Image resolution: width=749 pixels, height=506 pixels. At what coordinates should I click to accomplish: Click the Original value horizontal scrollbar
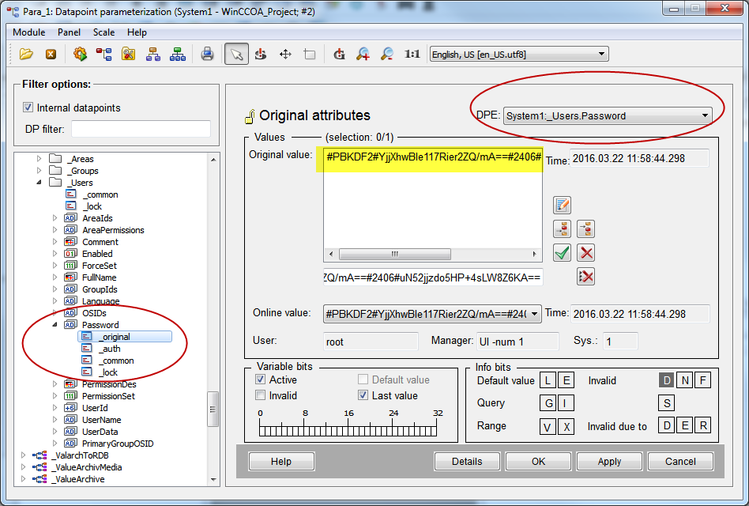click(433, 255)
